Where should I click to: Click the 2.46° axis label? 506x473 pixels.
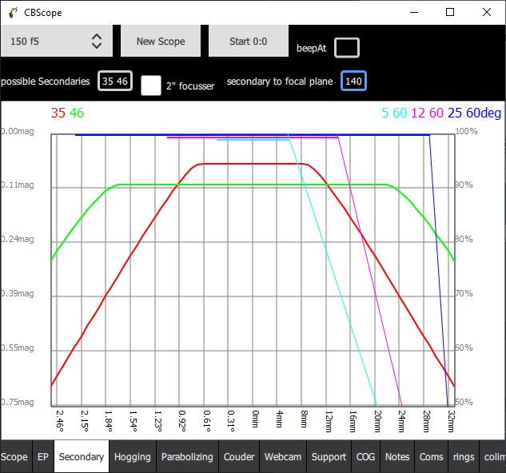click(60, 421)
